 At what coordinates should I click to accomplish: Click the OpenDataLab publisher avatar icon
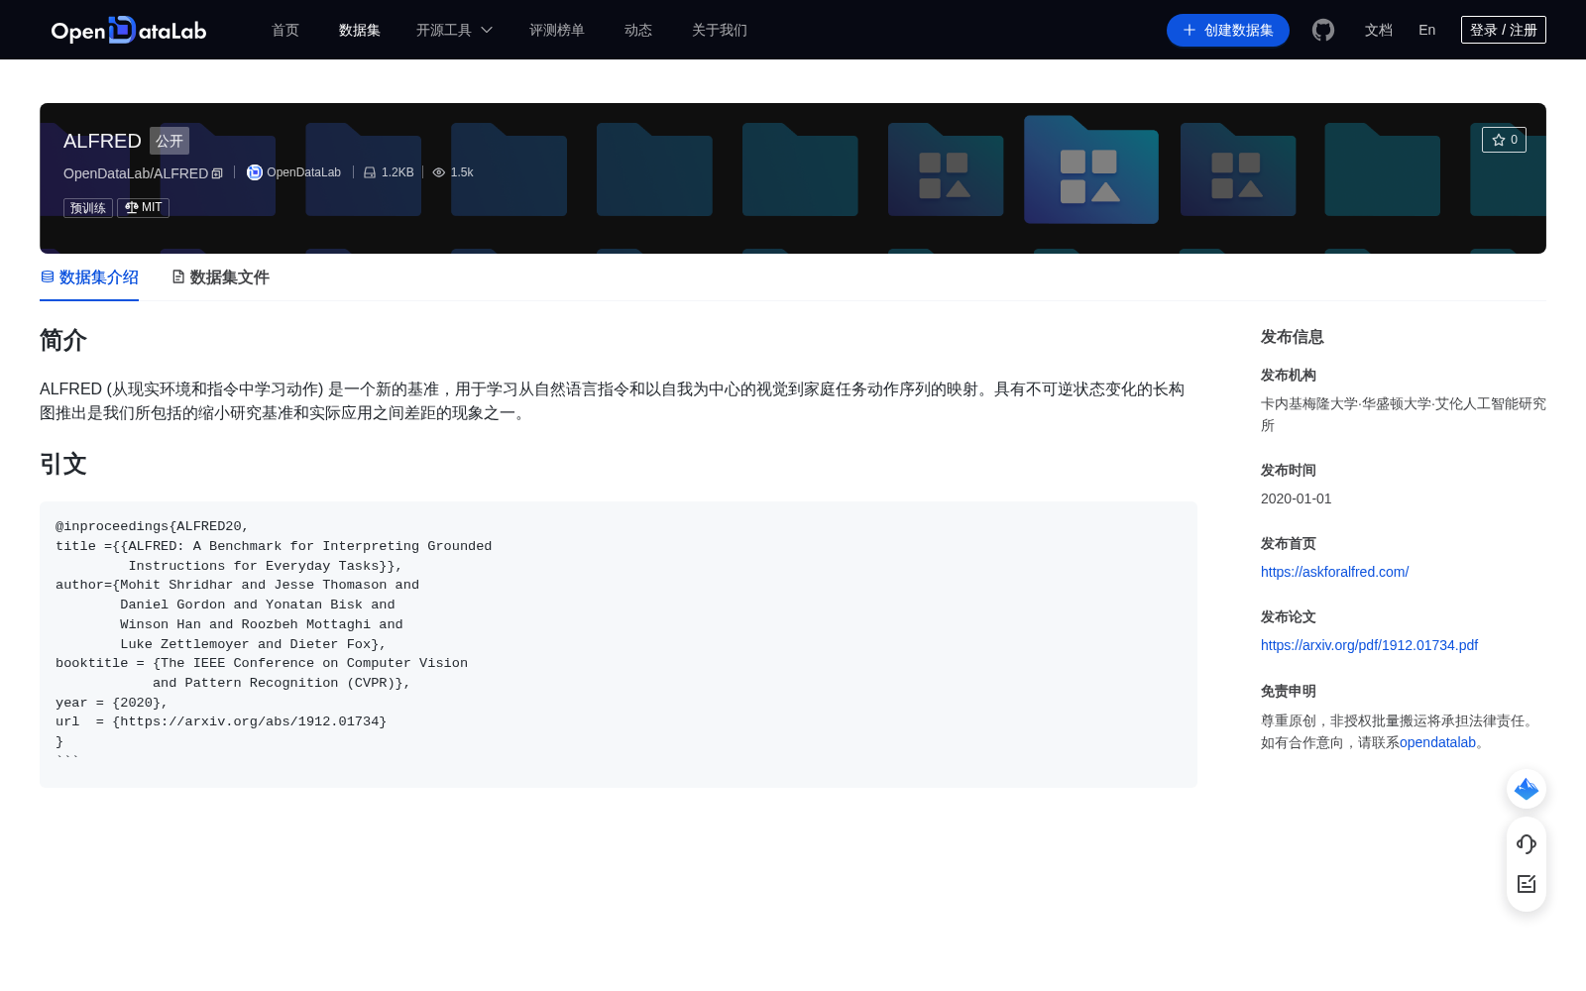(x=255, y=172)
